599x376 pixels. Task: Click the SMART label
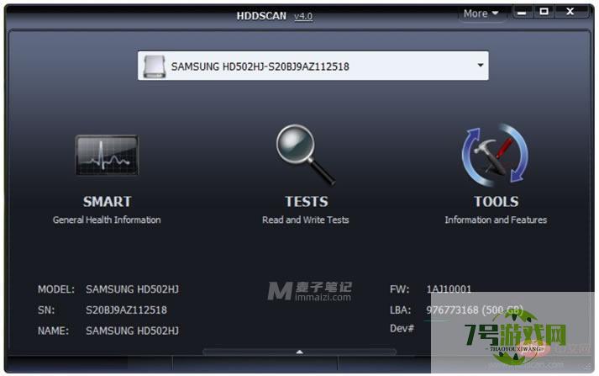click(107, 202)
